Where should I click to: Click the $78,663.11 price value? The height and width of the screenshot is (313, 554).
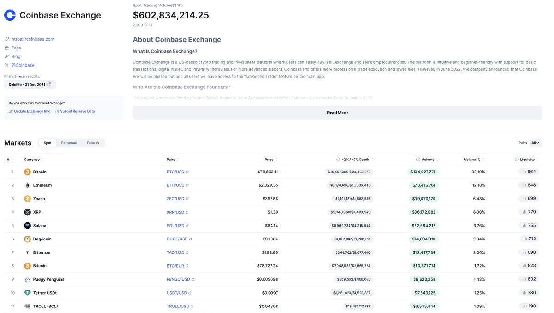pyautogui.click(x=268, y=172)
